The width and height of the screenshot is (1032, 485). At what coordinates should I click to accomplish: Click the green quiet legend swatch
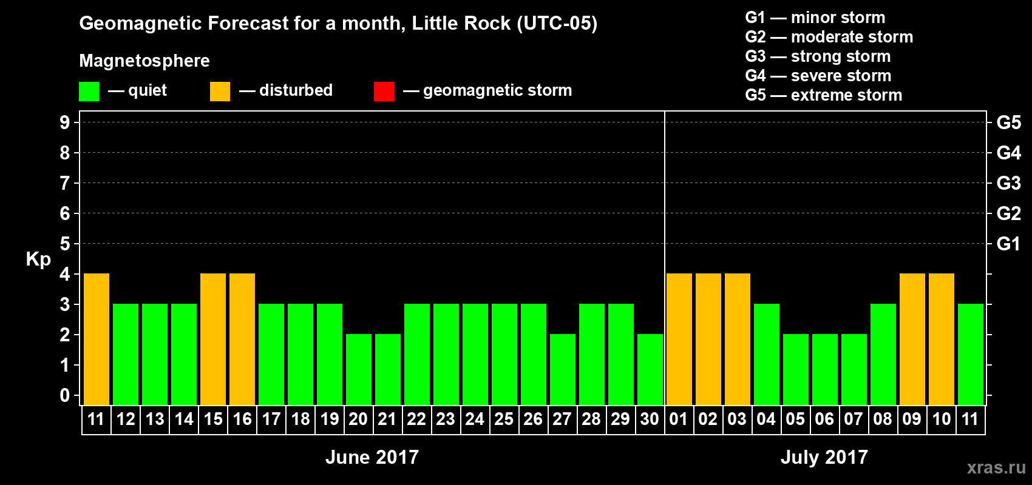pyautogui.click(x=89, y=92)
